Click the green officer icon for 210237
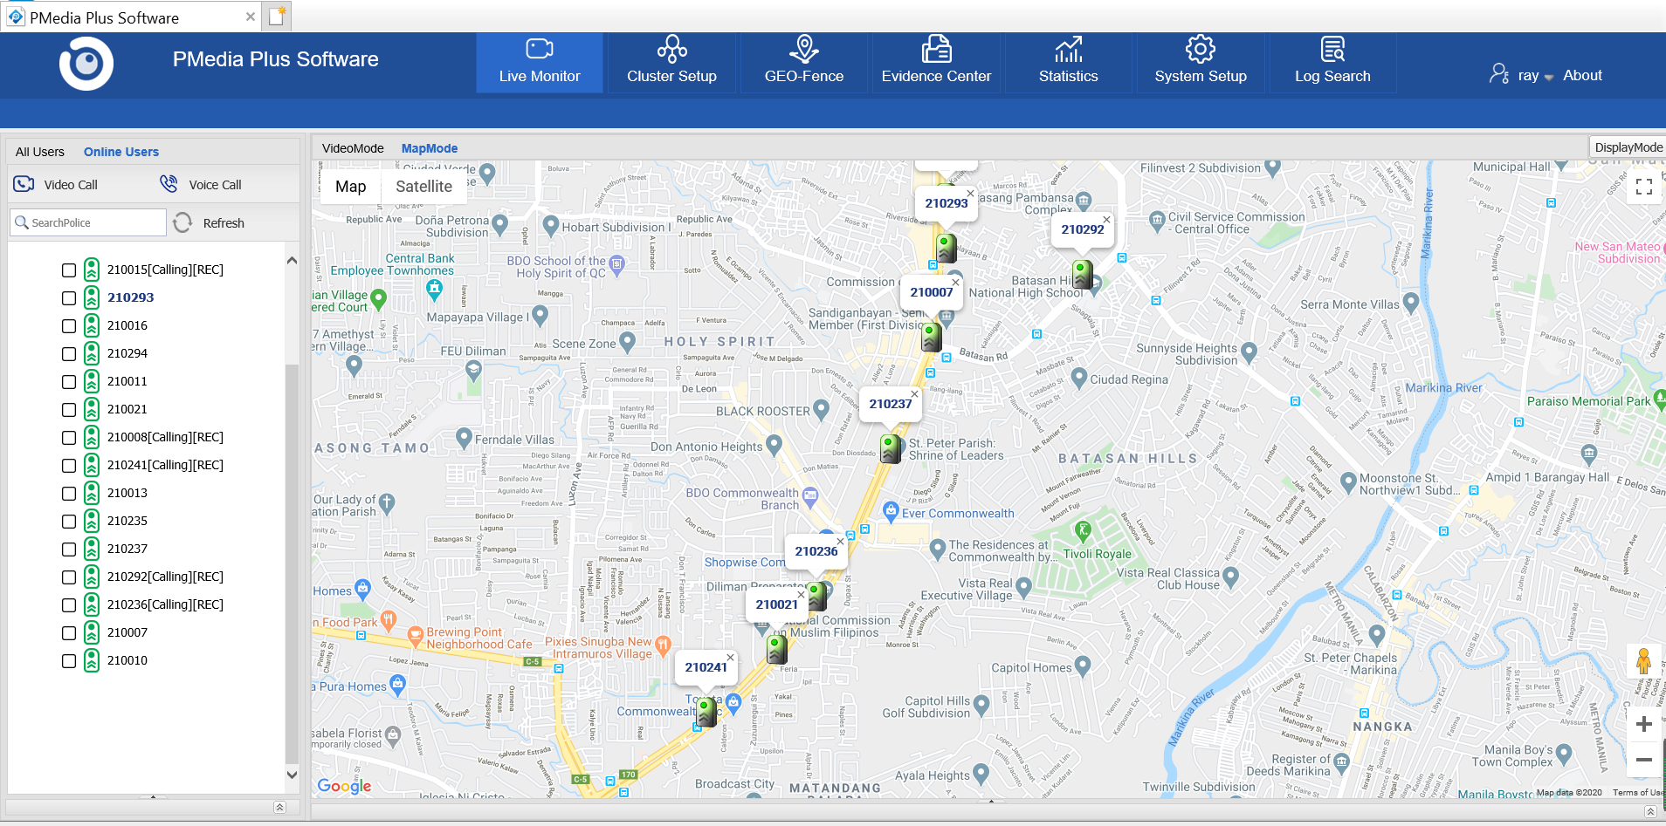This screenshot has height=826, width=1666. [92, 549]
